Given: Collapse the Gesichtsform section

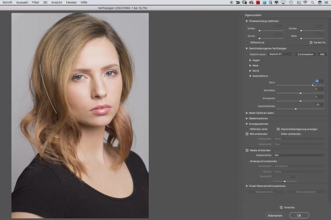Looking at the screenshot, I should coord(250,76).
